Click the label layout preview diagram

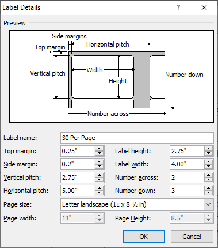pos(112,76)
